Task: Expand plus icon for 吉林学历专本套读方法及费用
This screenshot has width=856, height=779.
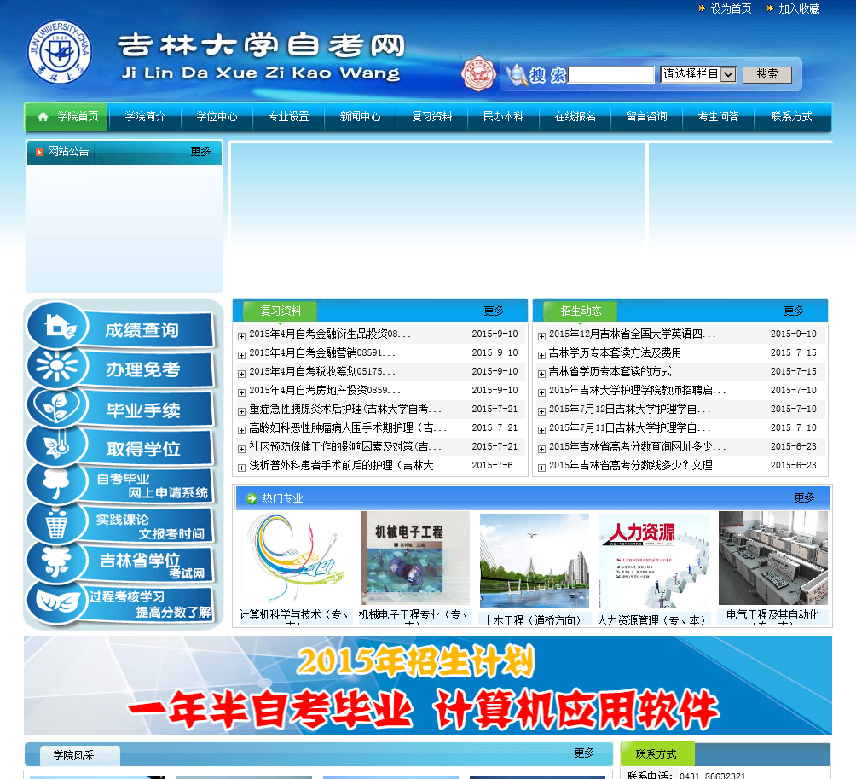Action: (x=541, y=355)
